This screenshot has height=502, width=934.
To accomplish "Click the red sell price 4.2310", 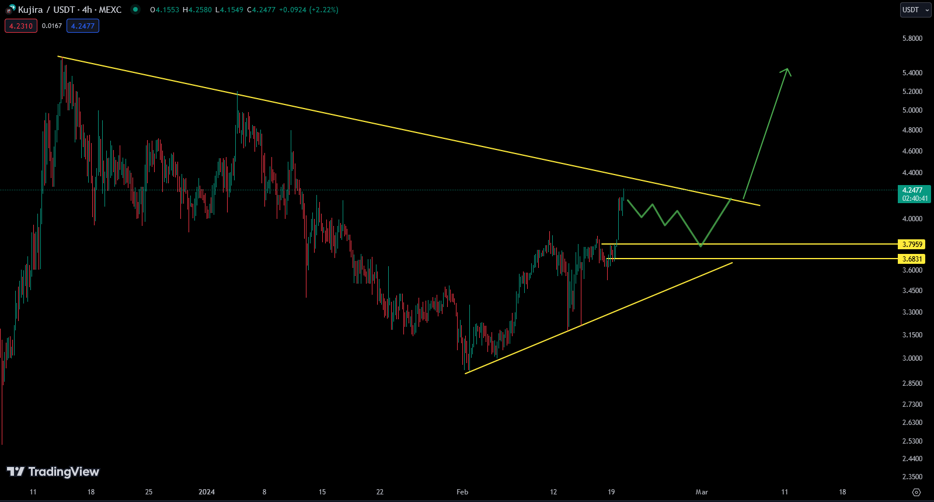I will click(21, 26).
